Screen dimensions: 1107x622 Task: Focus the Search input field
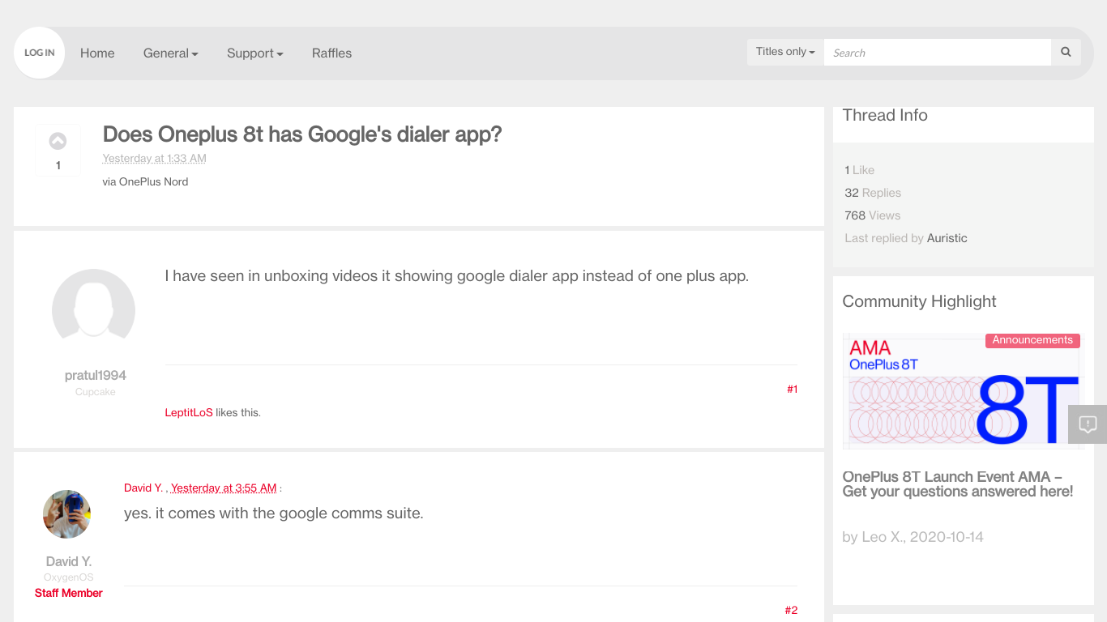pyautogui.click(x=938, y=52)
